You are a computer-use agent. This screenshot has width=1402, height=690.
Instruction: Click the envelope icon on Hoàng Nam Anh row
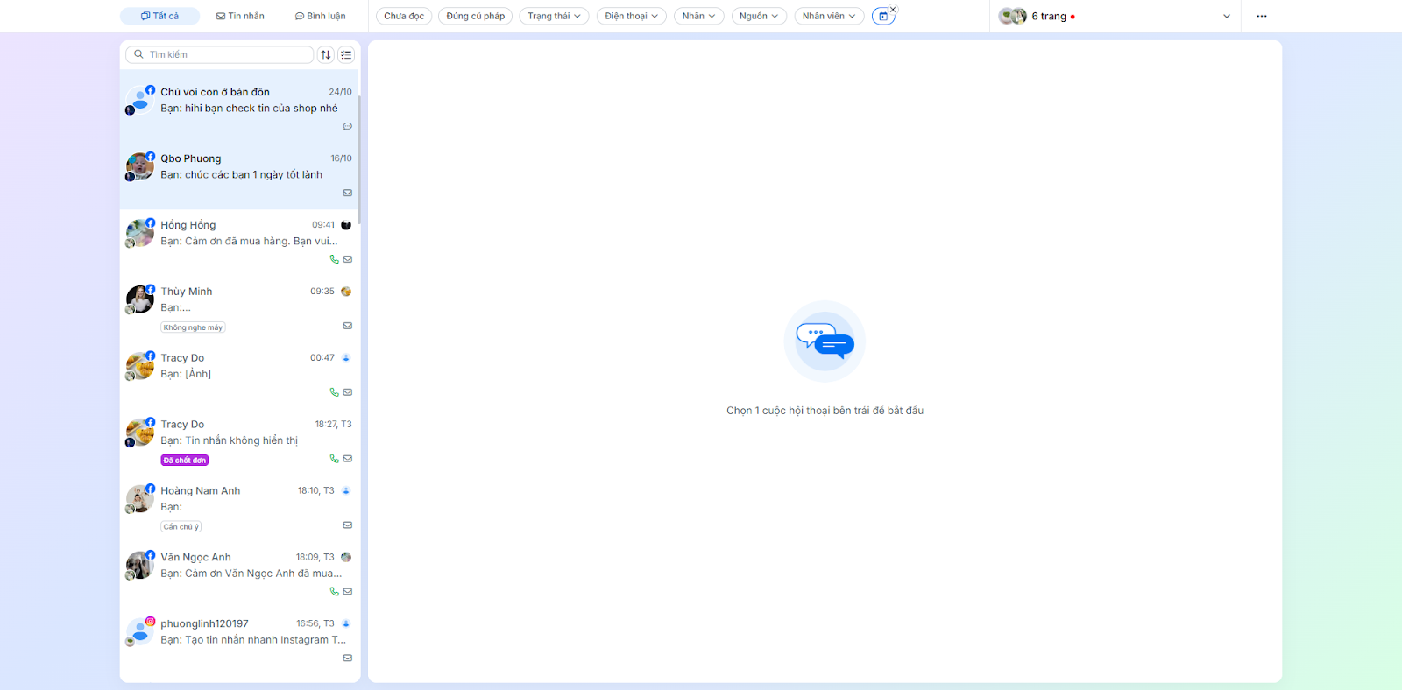pos(348,525)
